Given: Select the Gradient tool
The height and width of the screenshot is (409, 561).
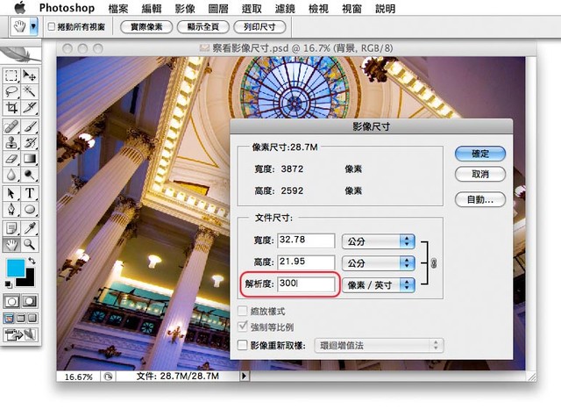Looking at the screenshot, I should pos(29,158).
